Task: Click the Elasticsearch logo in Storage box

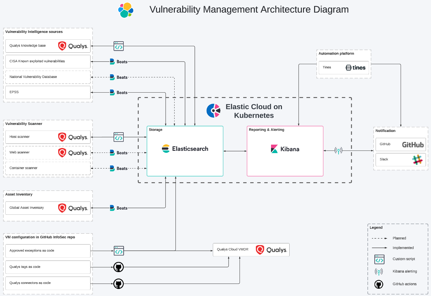Action: point(185,149)
